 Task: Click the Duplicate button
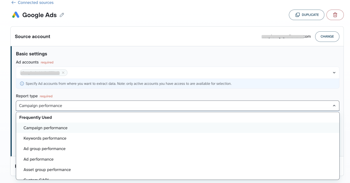(307, 15)
